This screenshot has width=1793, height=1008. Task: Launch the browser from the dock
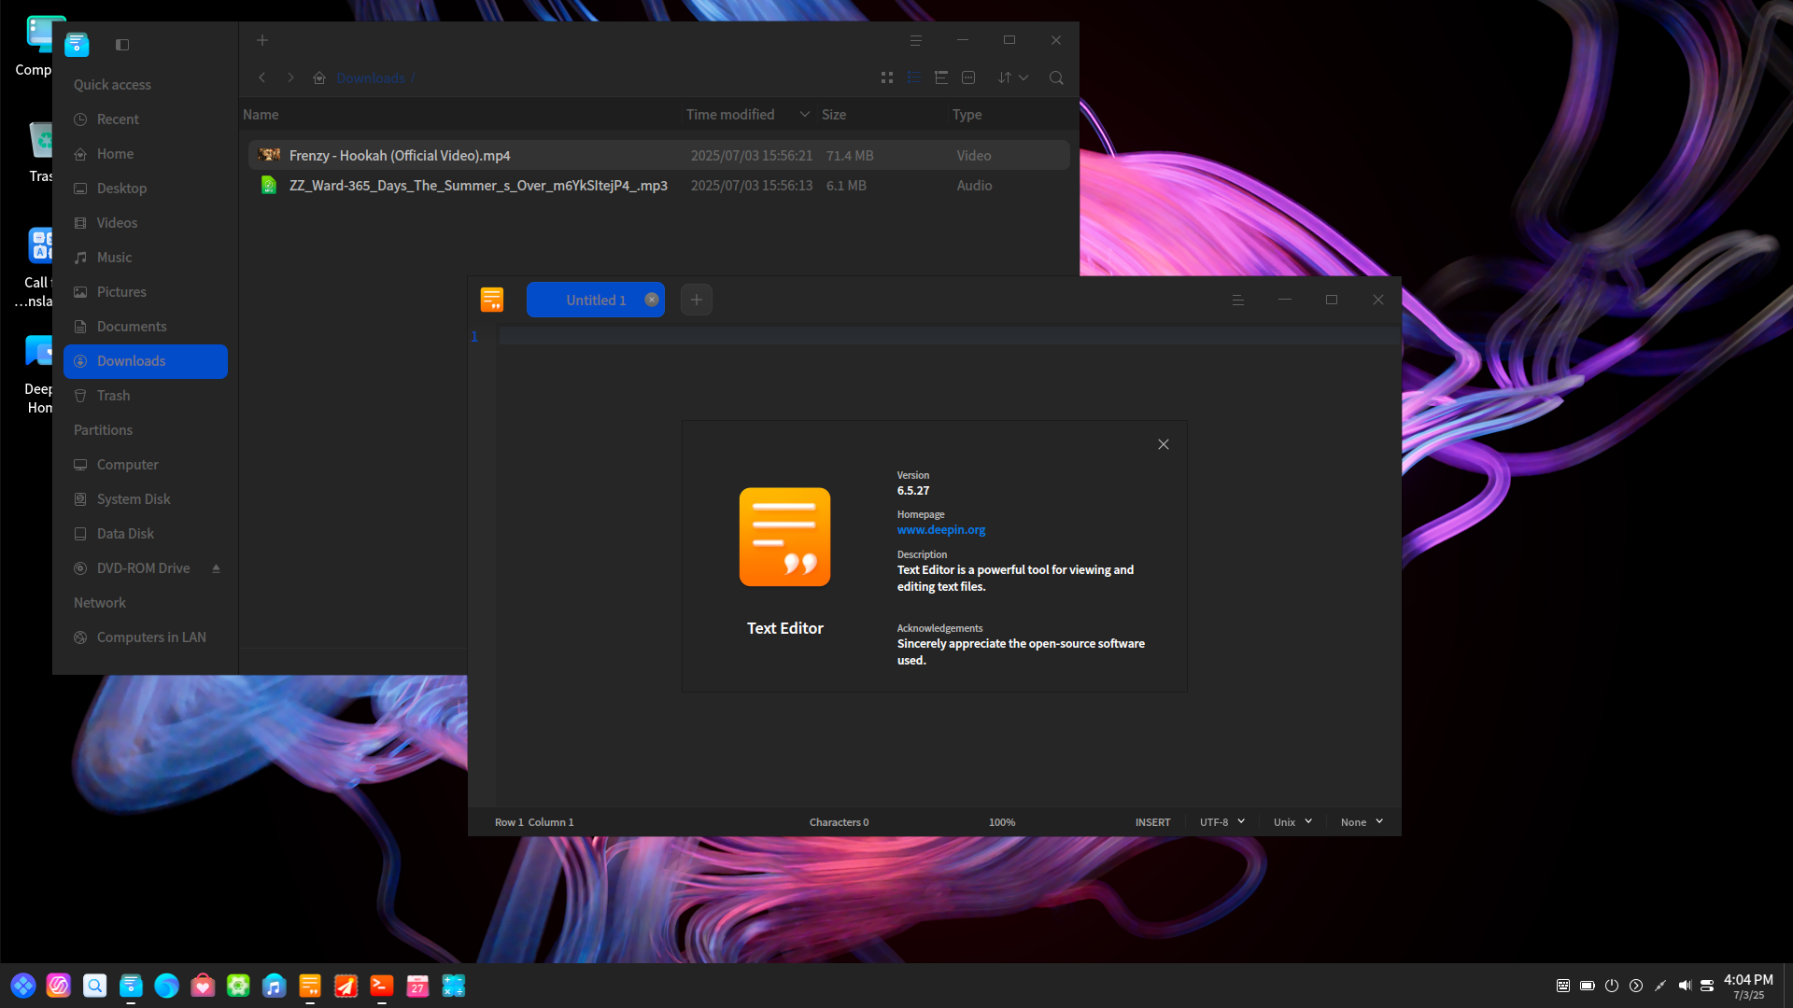(x=166, y=986)
